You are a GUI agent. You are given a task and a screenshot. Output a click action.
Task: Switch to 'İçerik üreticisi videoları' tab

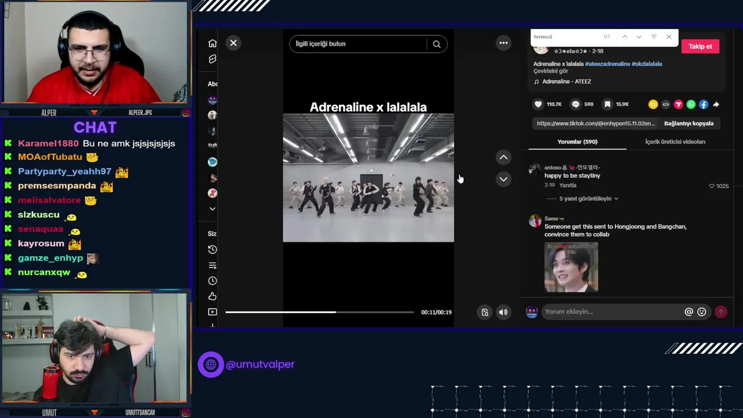coord(675,142)
